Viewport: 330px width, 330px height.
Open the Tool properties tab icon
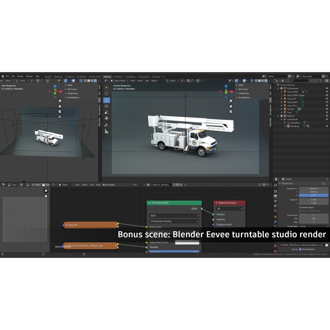[276, 185]
